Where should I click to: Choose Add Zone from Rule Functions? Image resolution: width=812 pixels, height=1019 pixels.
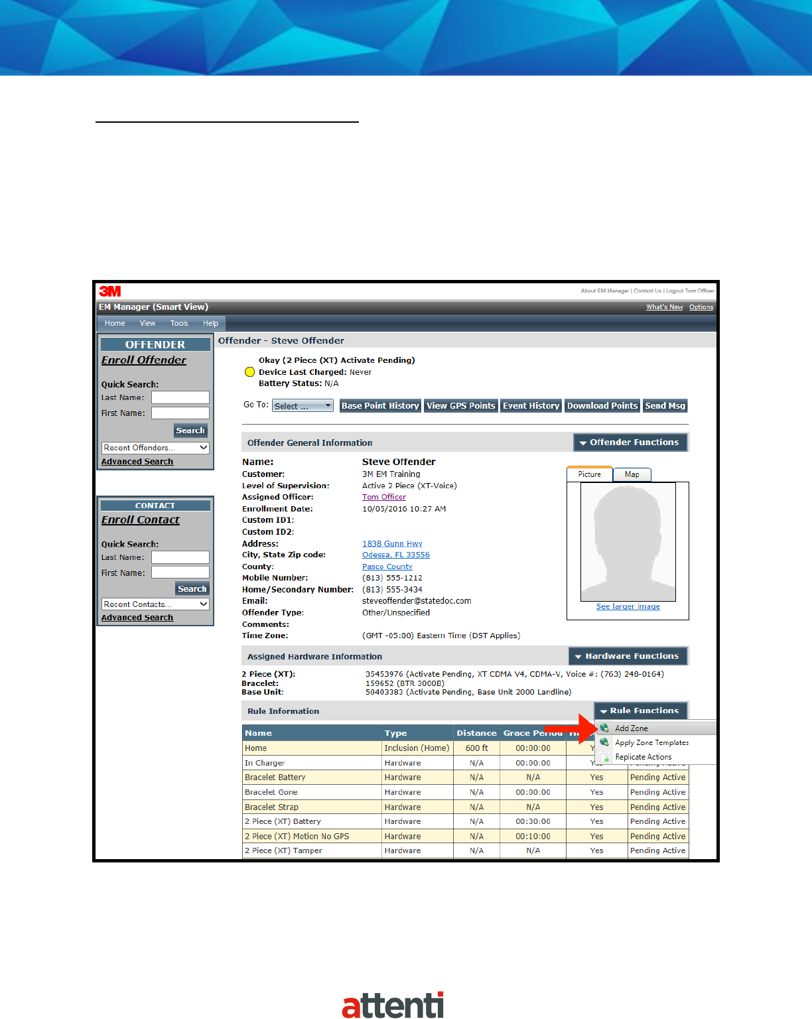pos(656,728)
